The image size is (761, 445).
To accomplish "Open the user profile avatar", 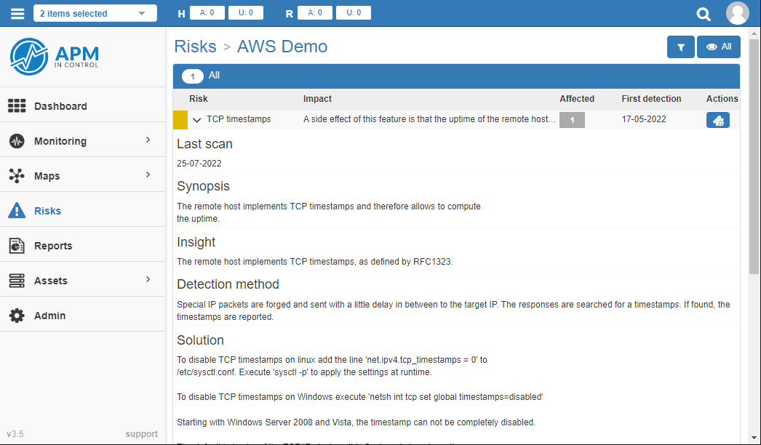I will (x=738, y=12).
